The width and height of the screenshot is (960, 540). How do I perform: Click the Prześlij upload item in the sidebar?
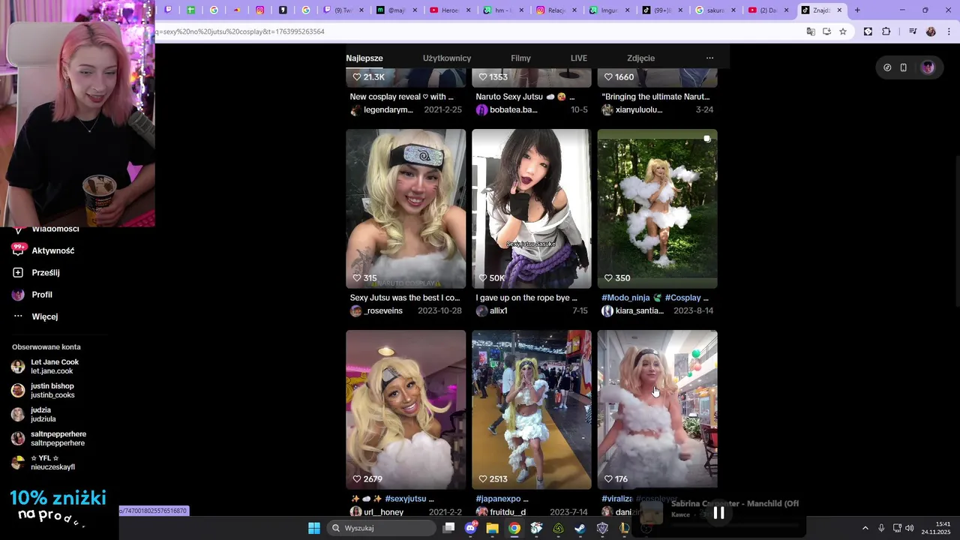(45, 272)
